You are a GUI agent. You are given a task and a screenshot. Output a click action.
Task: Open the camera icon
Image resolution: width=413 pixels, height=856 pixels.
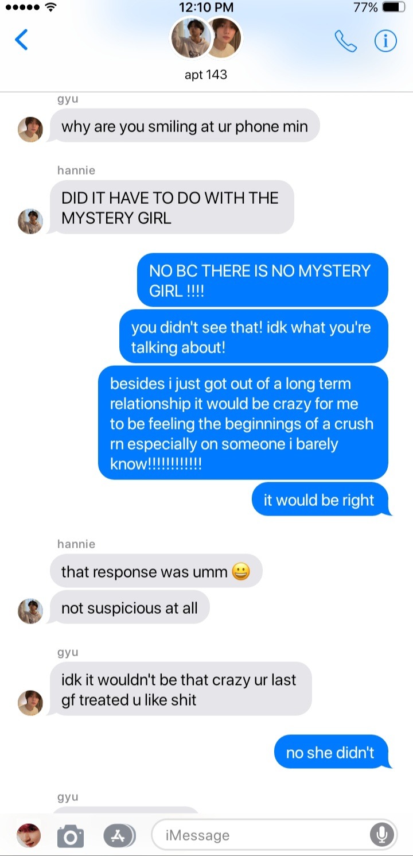(71, 836)
